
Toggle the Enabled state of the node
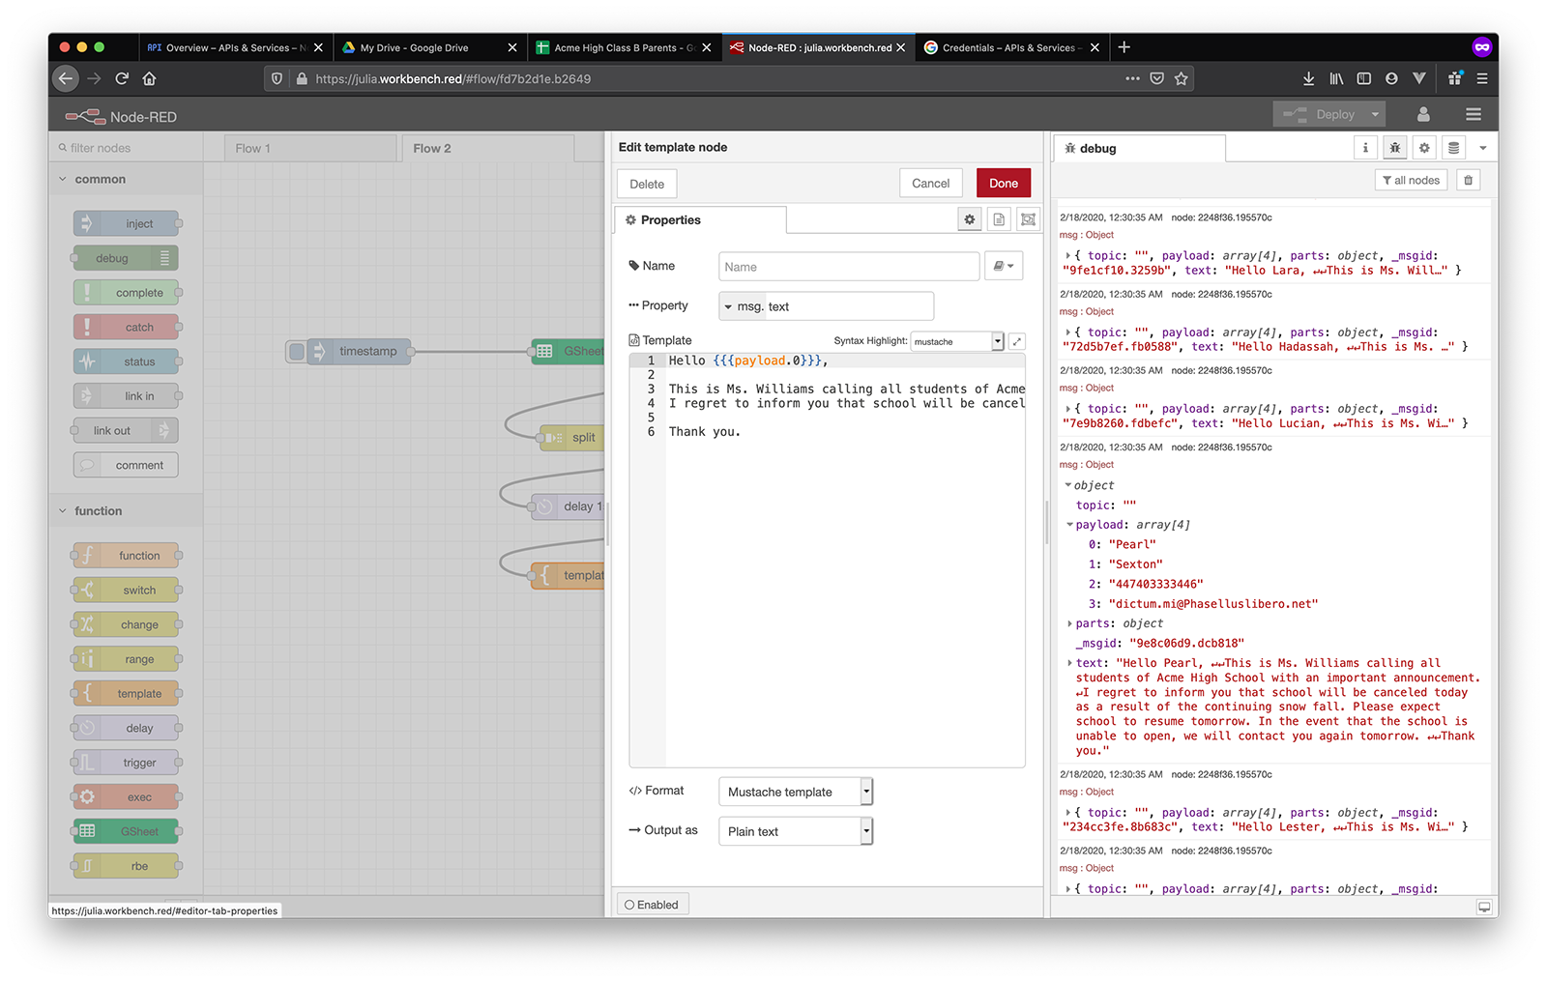(x=652, y=905)
